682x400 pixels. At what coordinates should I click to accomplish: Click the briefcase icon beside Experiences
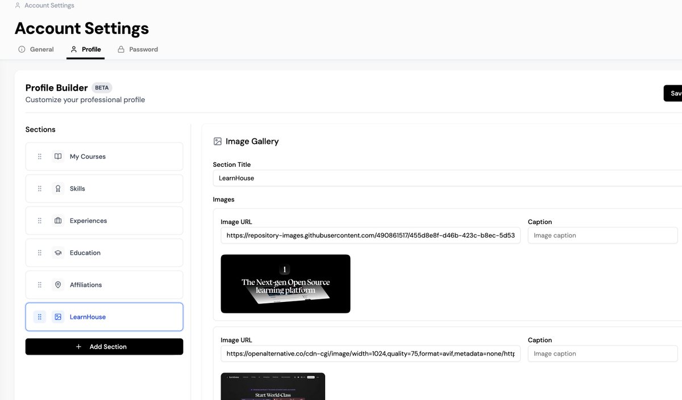coord(58,221)
